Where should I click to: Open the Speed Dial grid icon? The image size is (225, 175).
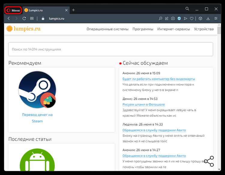pyautogui.click(x=32, y=18)
